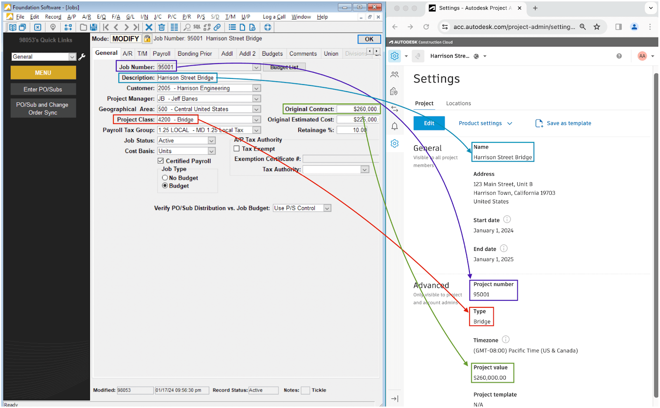Click the blue Edit button
The image size is (660, 408).
[x=429, y=123]
